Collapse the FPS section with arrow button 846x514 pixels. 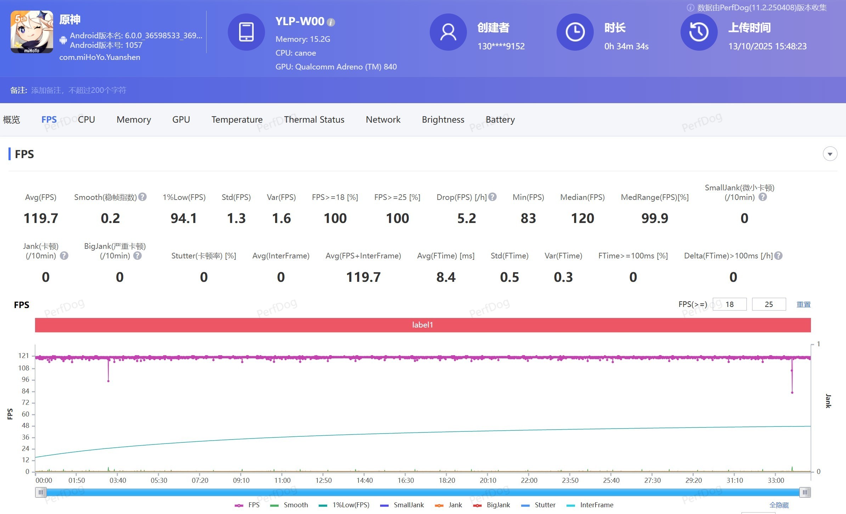coord(830,154)
